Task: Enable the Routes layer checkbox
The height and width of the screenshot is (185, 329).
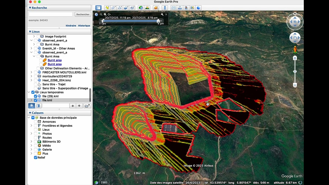Action: coord(36,138)
